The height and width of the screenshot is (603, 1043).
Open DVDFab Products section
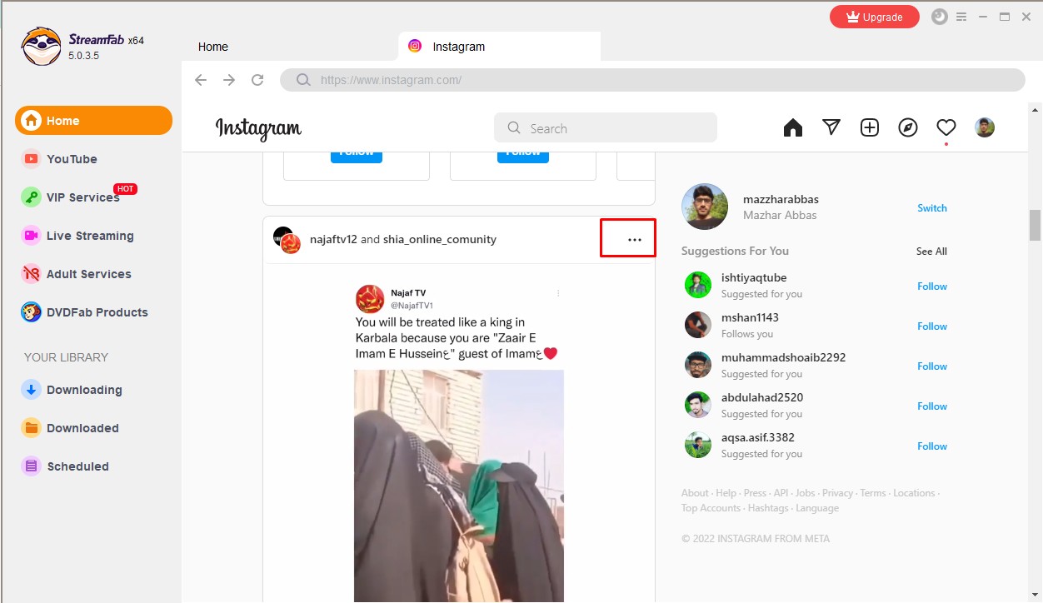coord(85,312)
